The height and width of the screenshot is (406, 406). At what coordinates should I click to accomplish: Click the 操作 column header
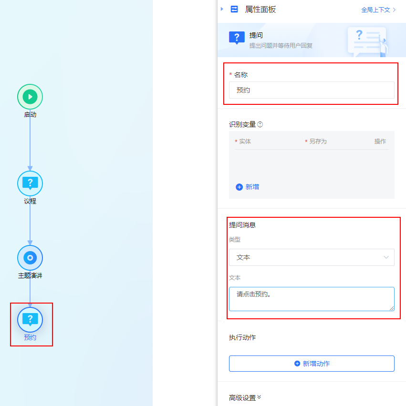click(380, 142)
